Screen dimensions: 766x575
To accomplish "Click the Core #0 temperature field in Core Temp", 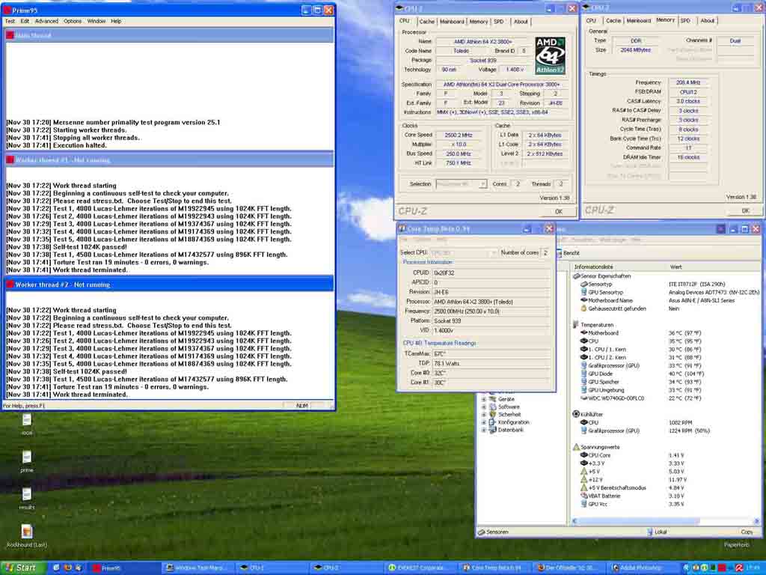I will [491, 373].
